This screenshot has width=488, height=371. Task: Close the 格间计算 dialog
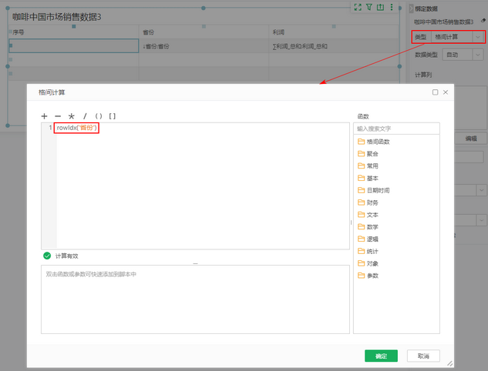[446, 92]
